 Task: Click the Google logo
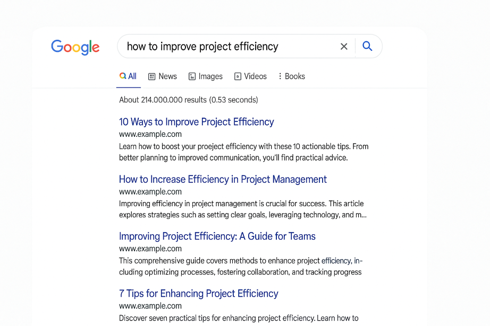point(75,47)
